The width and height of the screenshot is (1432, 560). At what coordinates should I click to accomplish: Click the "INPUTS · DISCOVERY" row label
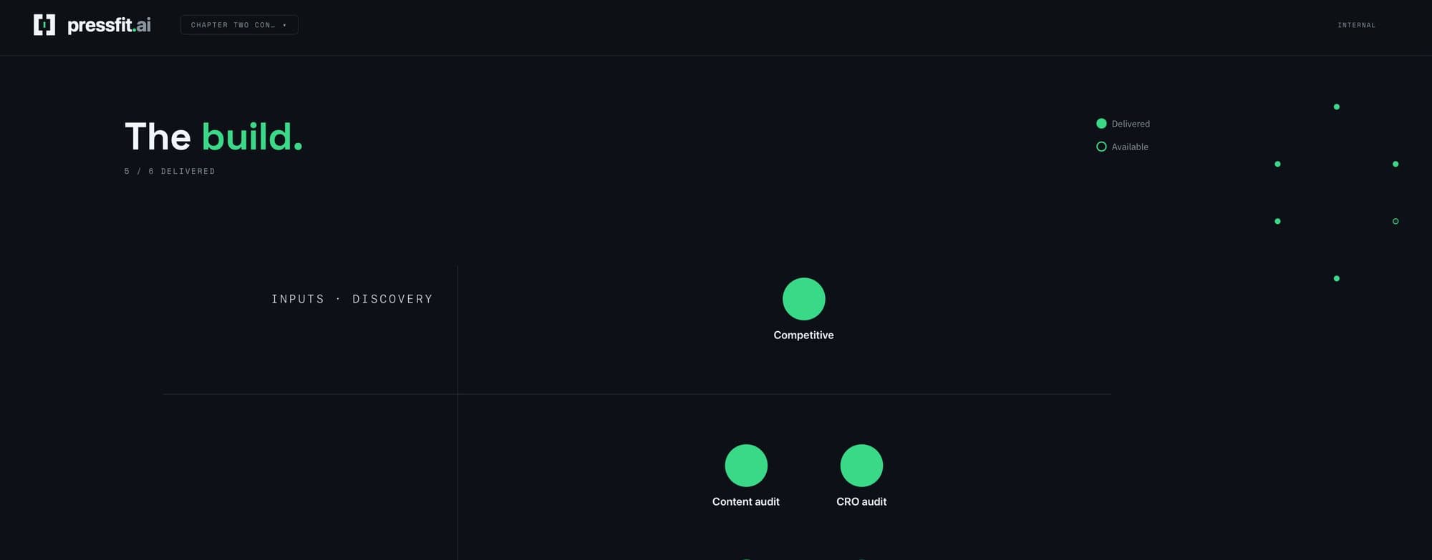pyautogui.click(x=352, y=299)
